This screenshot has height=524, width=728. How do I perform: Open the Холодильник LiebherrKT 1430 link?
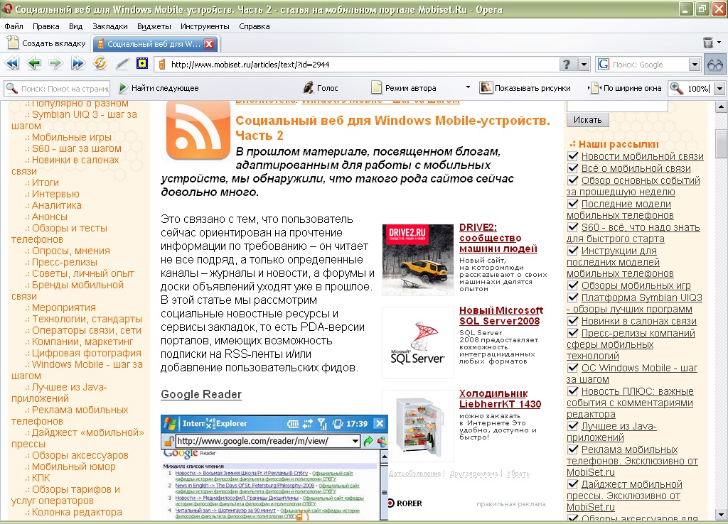500,399
